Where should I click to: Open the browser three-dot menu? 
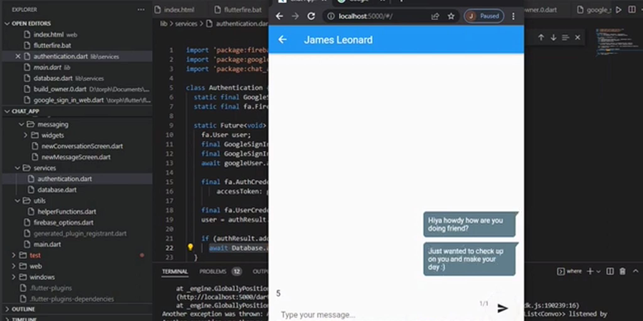tap(513, 16)
